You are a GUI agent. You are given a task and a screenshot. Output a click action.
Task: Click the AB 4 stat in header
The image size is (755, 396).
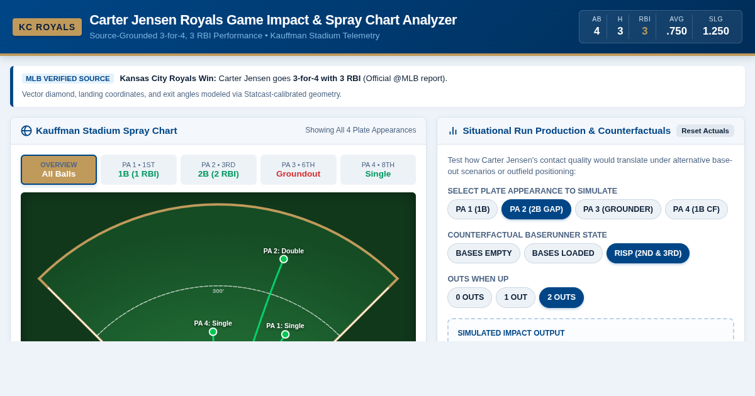coord(597,26)
